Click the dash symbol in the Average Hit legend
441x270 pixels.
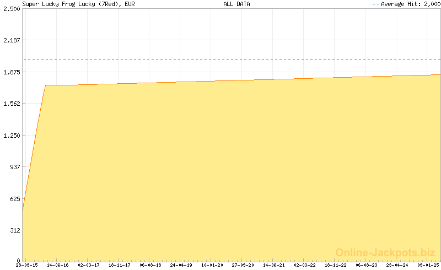pos(376,4)
